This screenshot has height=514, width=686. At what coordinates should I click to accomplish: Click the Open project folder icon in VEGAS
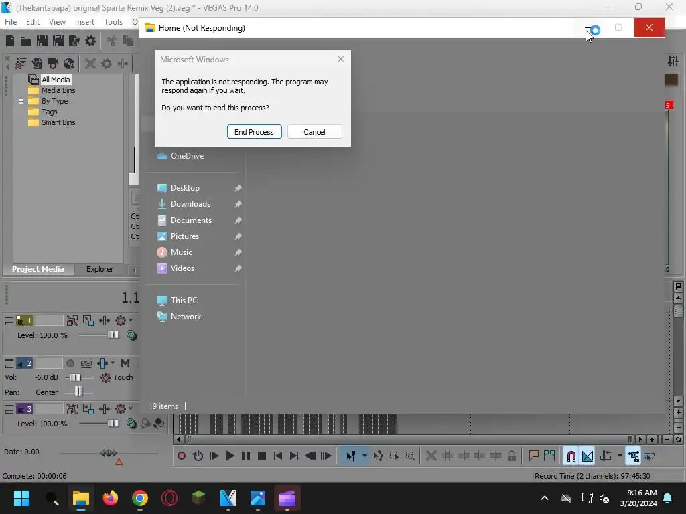(x=26, y=41)
